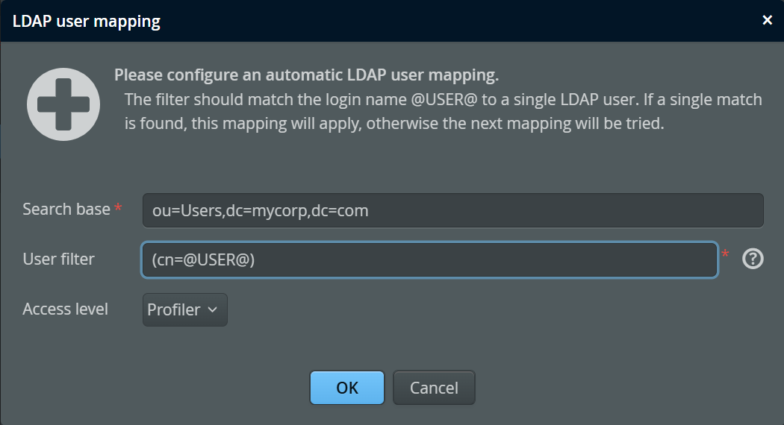The width and height of the screenshot is (784, 425).
Task: Click the red asterisk after User filter field
Action: (725, 254)
